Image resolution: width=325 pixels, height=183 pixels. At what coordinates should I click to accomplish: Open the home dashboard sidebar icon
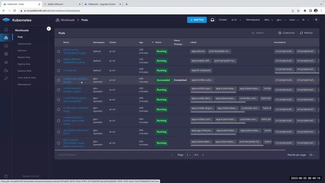click(6, 29)
